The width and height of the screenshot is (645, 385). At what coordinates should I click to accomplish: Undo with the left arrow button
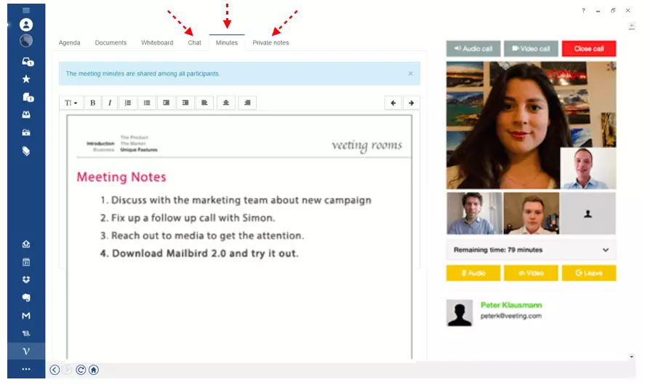[393, 103]
